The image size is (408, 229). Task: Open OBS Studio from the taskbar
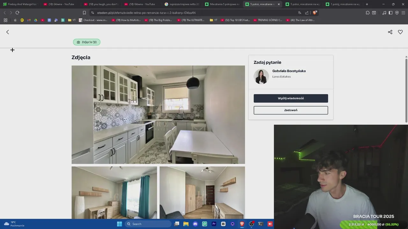coord(251,224)
